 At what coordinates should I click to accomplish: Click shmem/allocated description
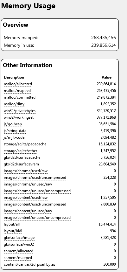[x=18, y=251]
